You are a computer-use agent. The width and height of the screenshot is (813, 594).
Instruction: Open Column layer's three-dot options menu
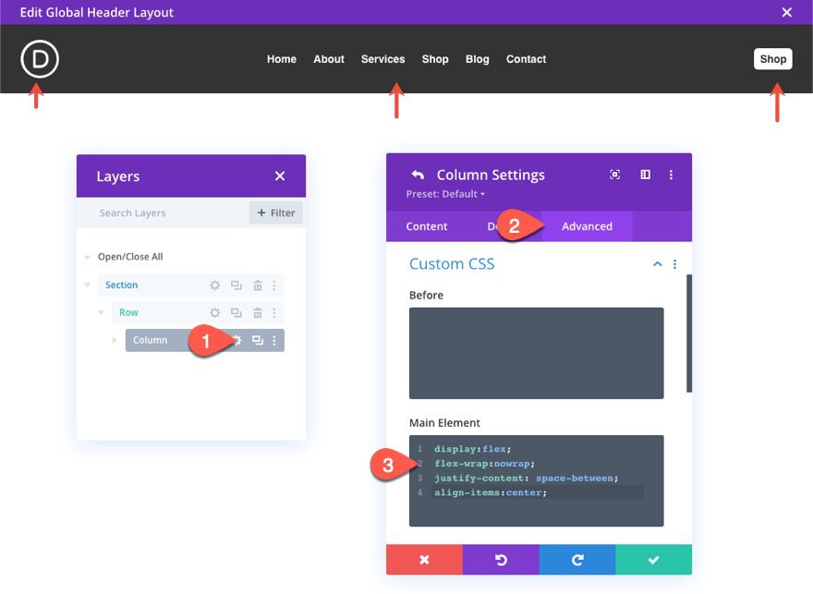pyautogui.click(x=274, y=341)
